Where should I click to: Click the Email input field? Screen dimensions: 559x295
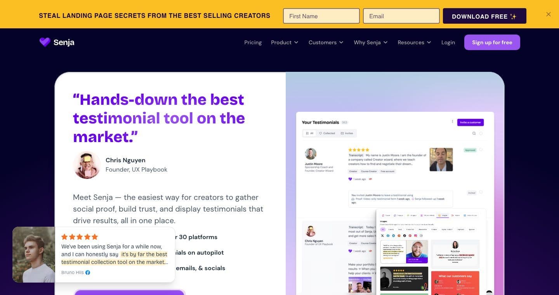(401, 16)
